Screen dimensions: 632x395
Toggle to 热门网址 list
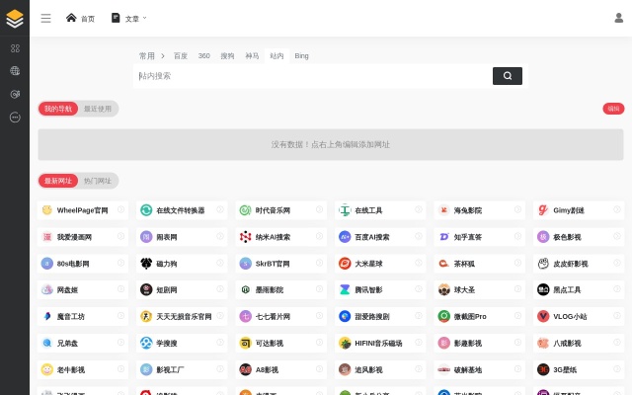(98, 181)
